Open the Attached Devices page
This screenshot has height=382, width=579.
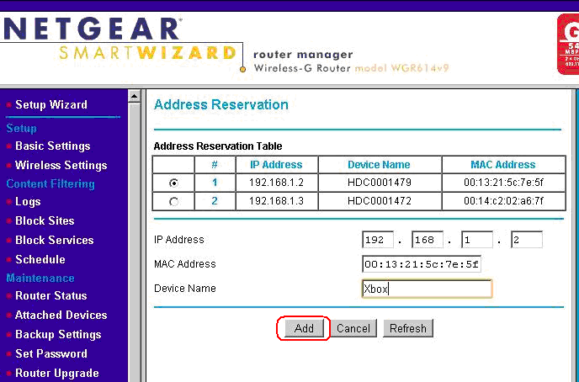pyautogui.click(x=61, y=315)
